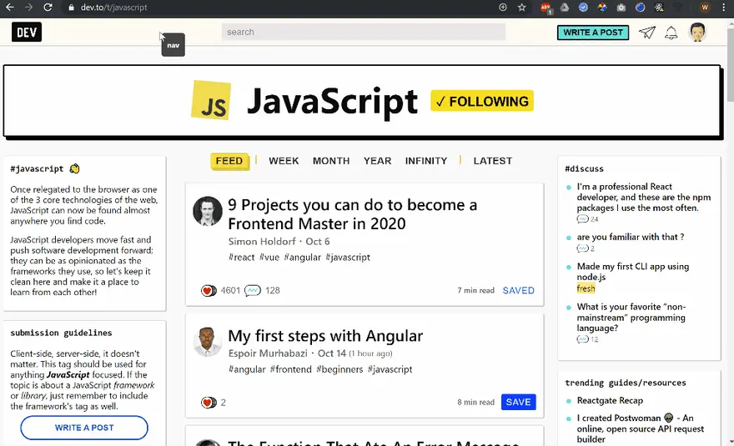
Task: Open the #frontend tag
Action: pyautogui.click(x=290, y=369)
